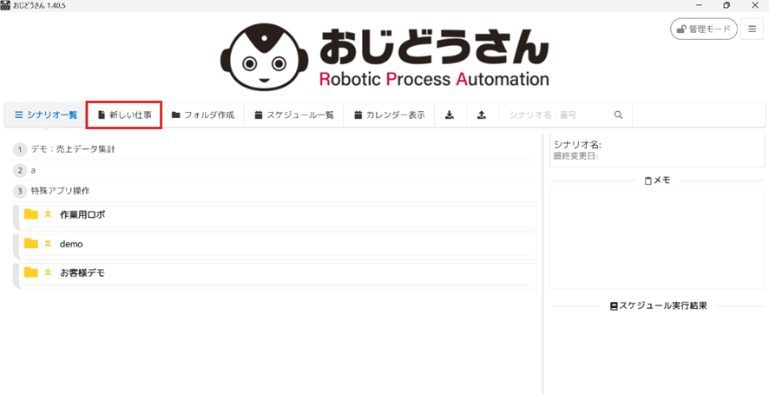Click the search magnifier icon

[x=618, y=115]
